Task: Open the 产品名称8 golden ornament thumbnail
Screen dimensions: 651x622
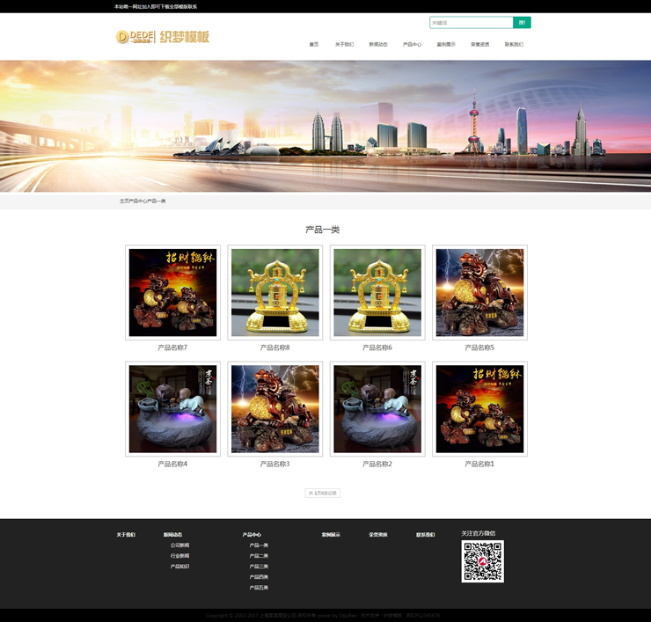Action: [x=274, y=292]
